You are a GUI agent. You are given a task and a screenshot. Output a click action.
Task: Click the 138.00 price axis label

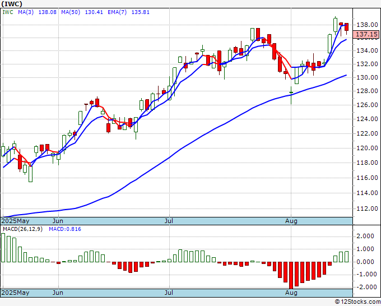pos(367,25)
